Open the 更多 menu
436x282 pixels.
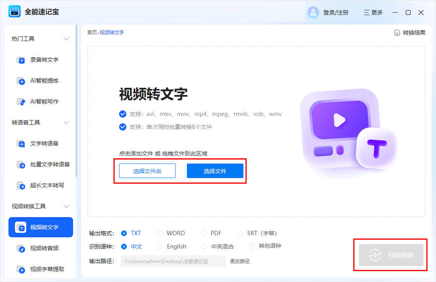(373, 12)
